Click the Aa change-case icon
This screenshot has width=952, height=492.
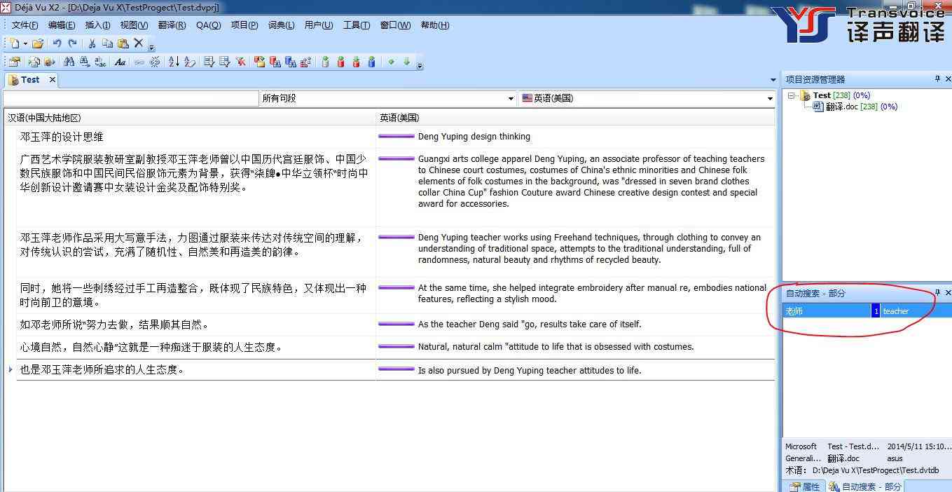(120, 62)
